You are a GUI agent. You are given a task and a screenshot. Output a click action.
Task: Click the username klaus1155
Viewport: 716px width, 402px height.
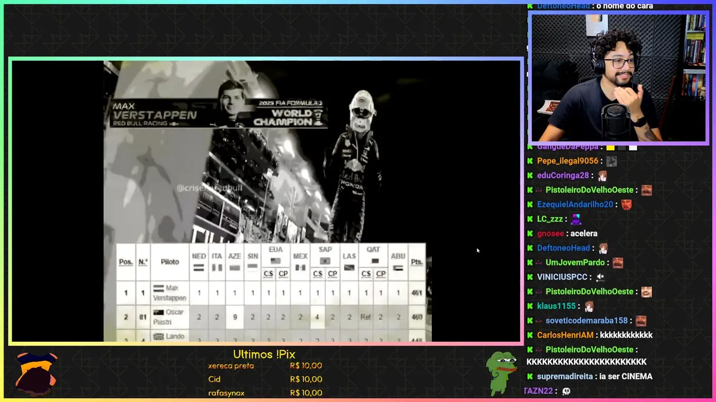click(556, 306)
